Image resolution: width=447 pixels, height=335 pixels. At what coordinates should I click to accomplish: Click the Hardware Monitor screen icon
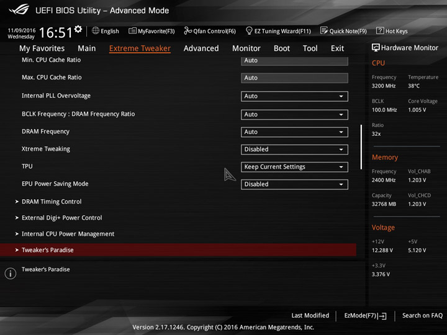click(376, 48)
